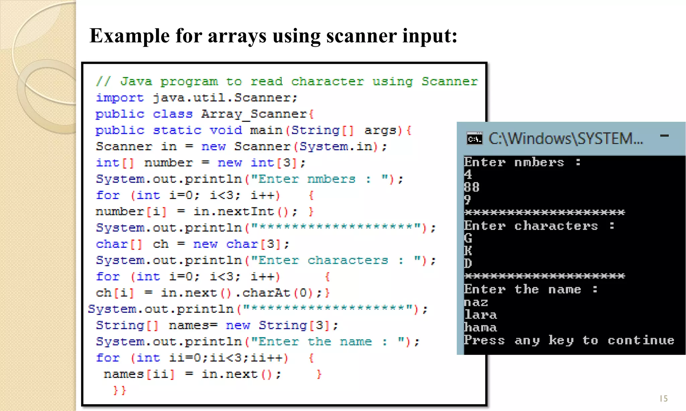
Task: Click 'Enter the name :' in console output
Action: point(530,290)
